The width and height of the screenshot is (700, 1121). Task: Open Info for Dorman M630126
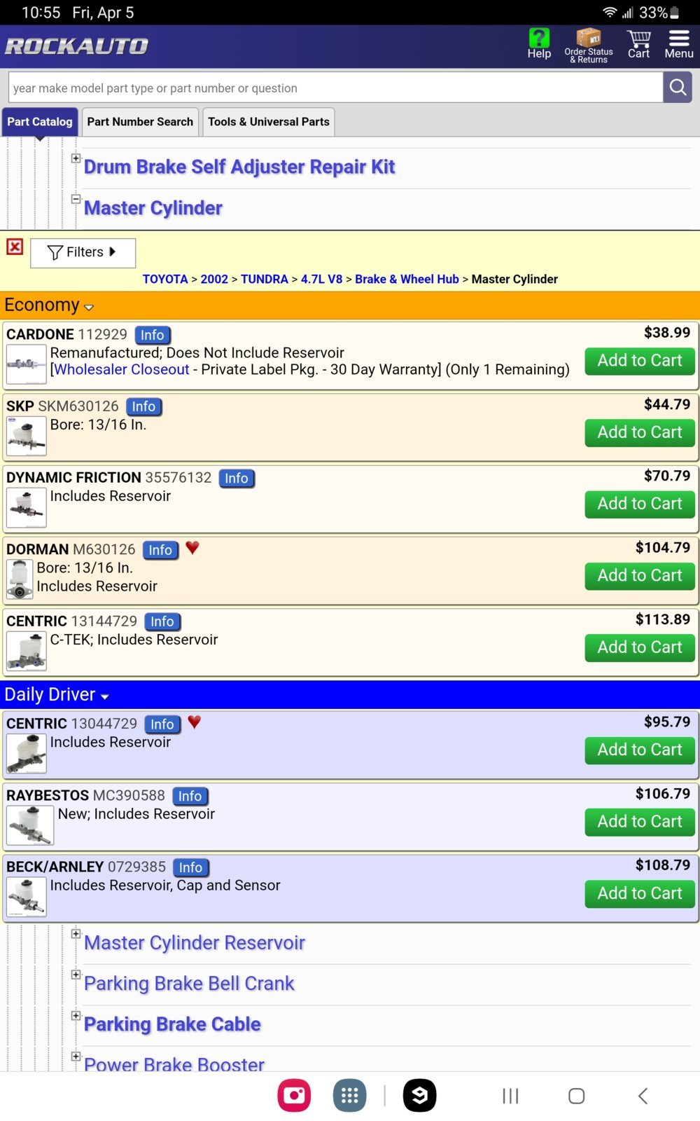click(x=160, y=550)
